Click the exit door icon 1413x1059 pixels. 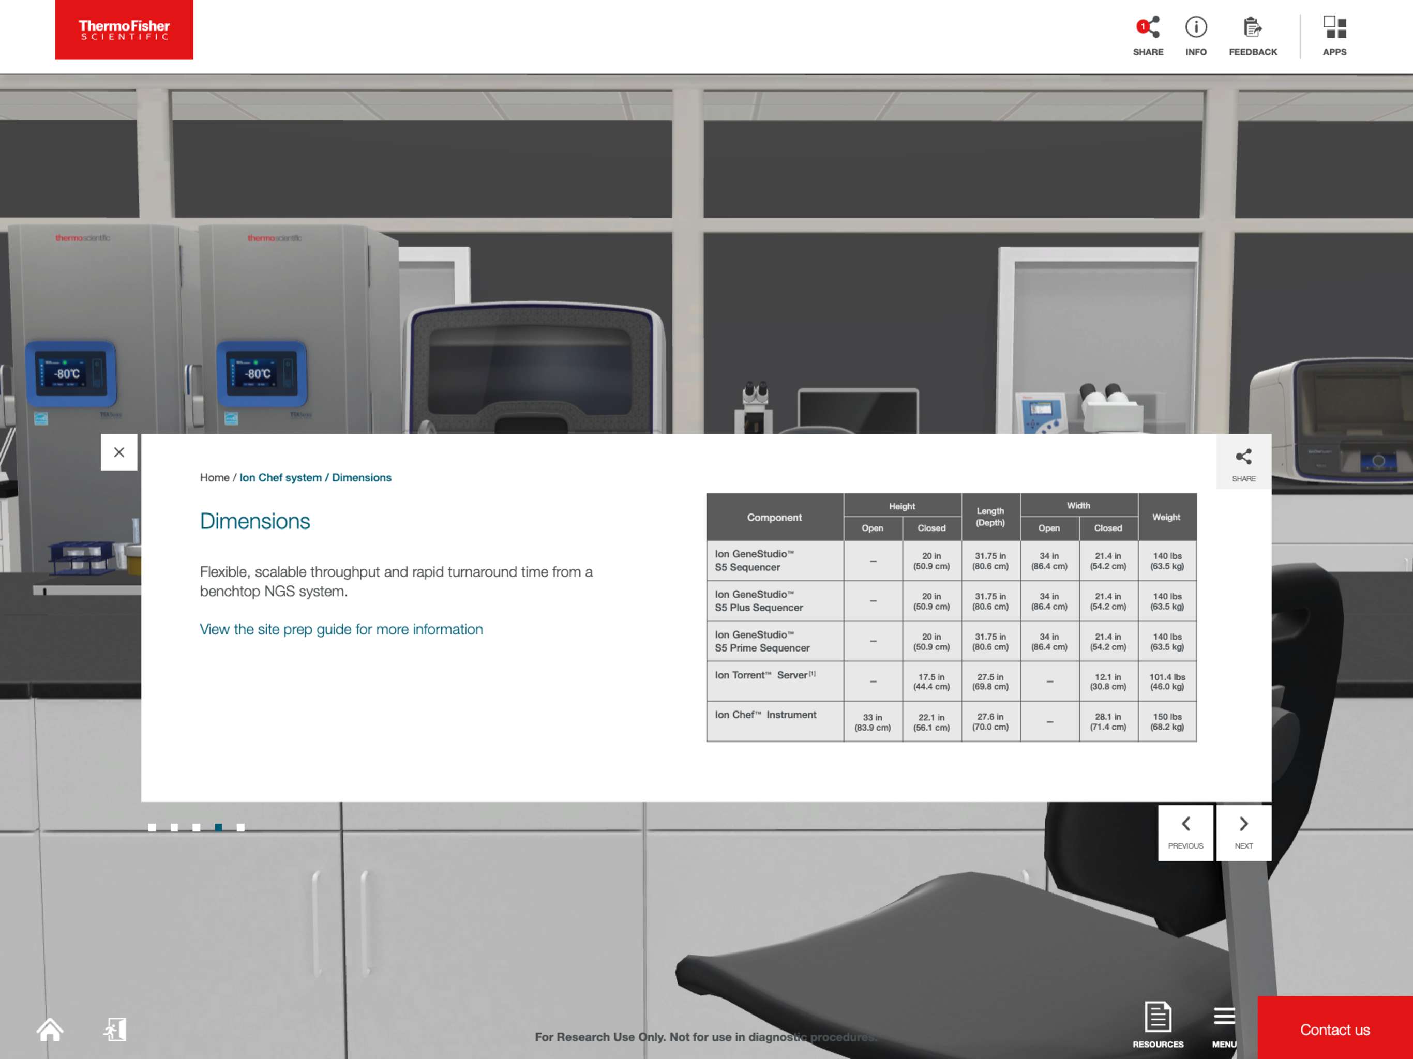click(x=116, y=1029)
